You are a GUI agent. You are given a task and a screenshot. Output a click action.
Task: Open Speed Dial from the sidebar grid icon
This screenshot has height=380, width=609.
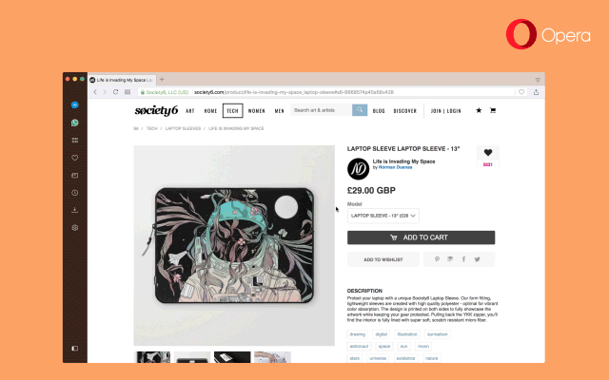tap(75, 140)
